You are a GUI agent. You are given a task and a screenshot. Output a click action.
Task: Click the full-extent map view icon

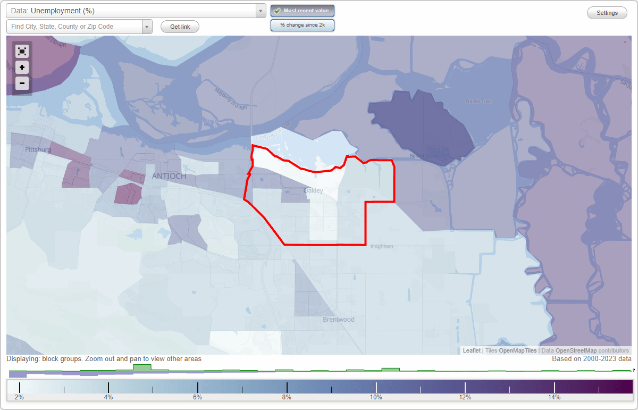(x=22, y=51)
